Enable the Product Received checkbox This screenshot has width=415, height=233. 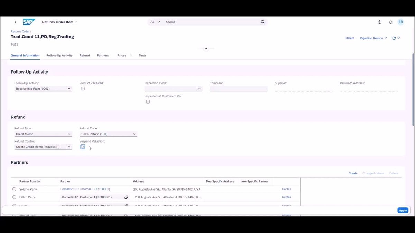tap(83, 89)
